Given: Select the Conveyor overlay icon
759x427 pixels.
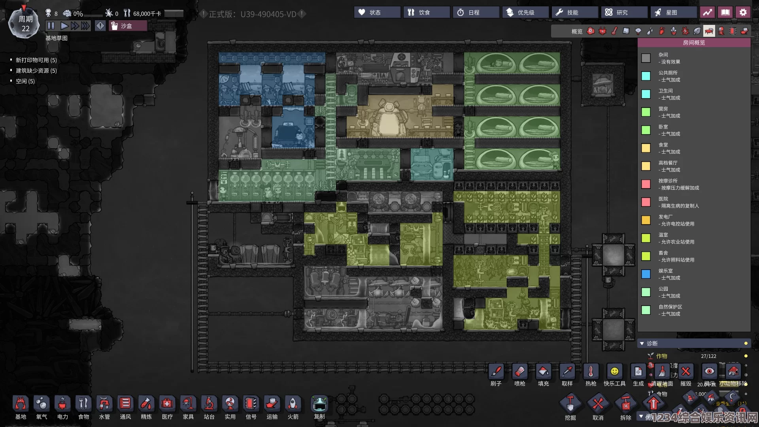Looking at the screenshot, I should tap(745, 31).
